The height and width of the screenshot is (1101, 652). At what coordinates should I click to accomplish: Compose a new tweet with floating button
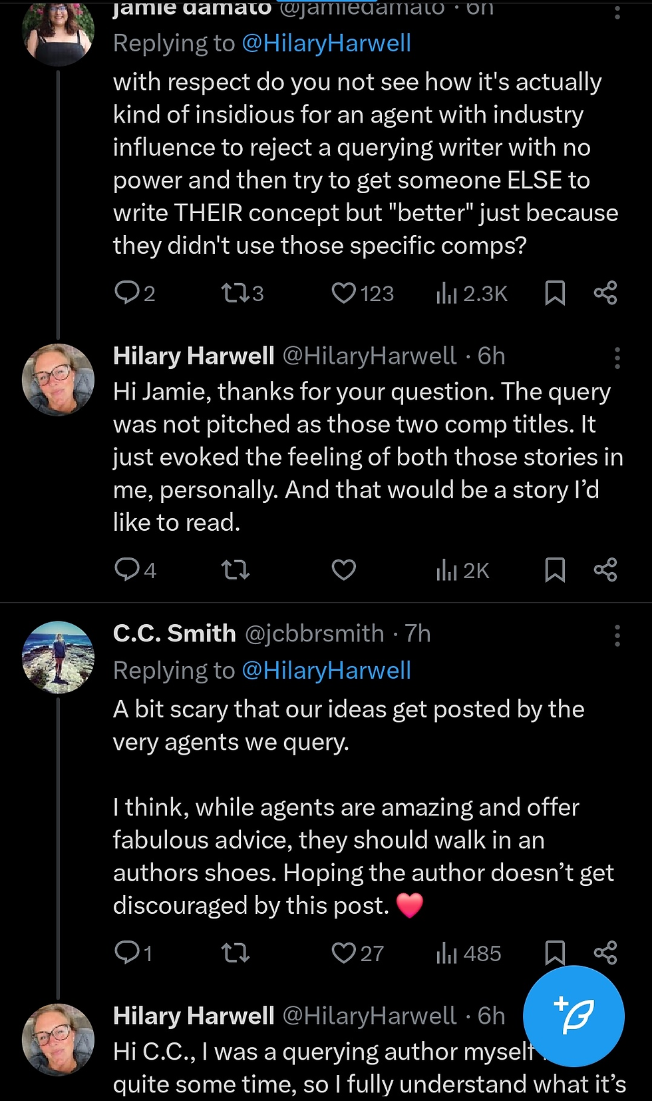pyautogui.click(x=573, y=1016)
